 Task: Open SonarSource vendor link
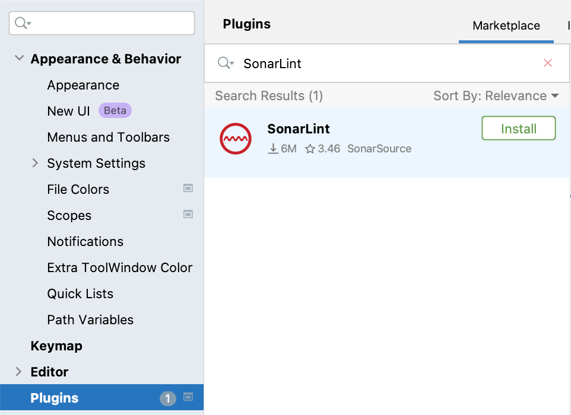379,149
